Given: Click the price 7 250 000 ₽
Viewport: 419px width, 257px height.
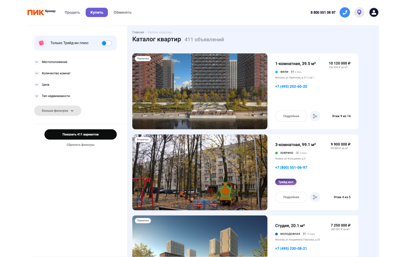Looking at the screenshot, I should [340, 225].
